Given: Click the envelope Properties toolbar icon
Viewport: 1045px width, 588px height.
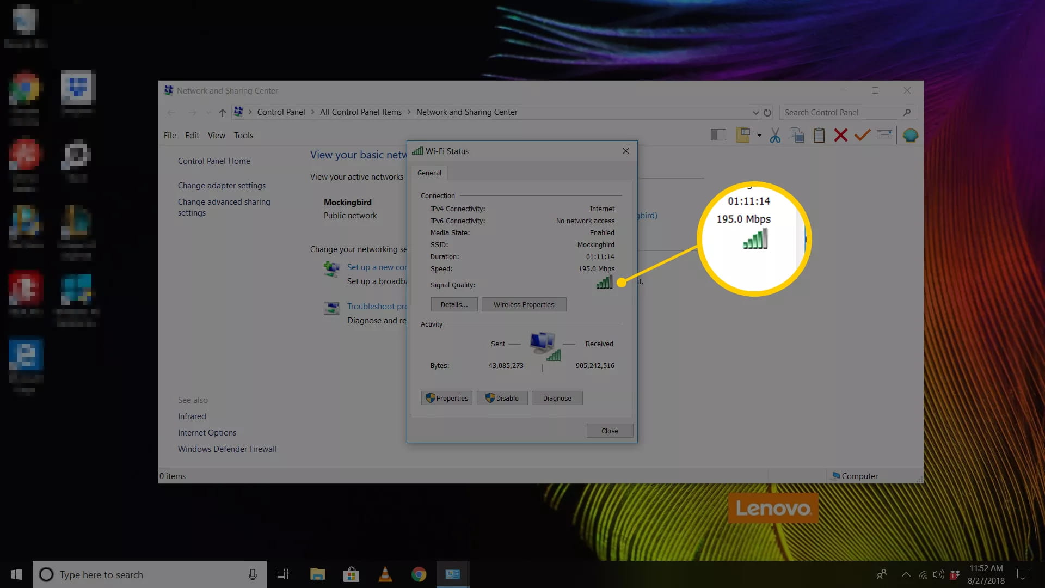Looking at the screenshot, I should tap(884, 135).
